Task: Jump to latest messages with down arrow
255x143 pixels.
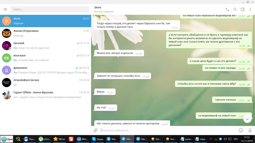Action: click(247, 119)
